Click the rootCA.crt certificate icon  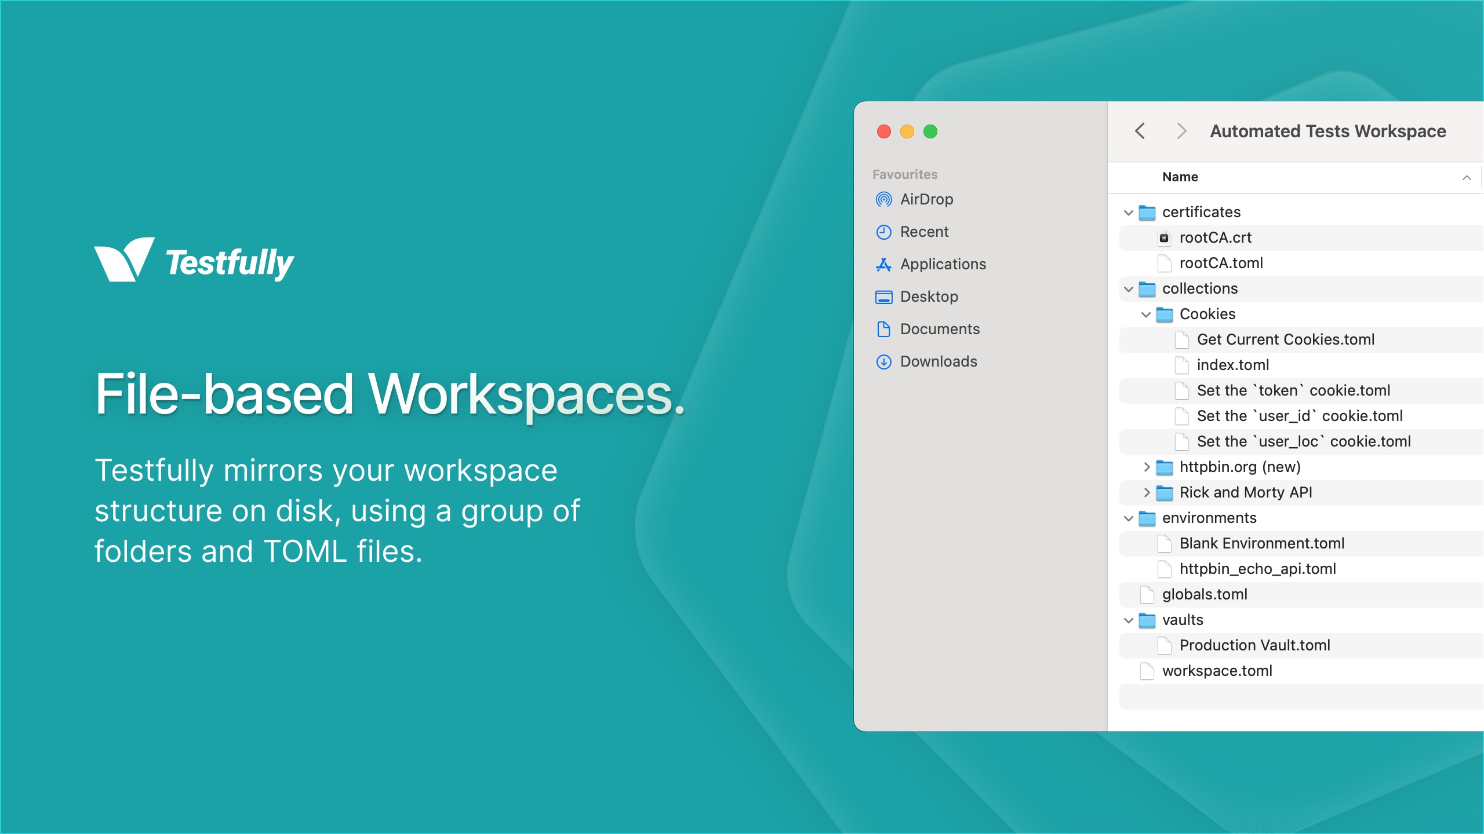pos(1164,238)
